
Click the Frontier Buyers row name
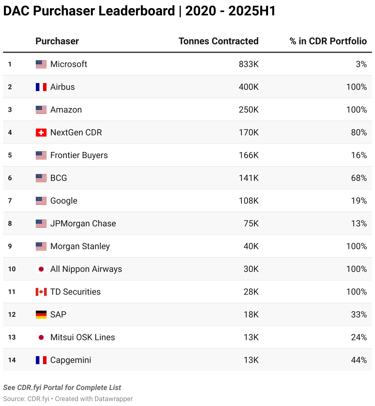tap(79, 155)
